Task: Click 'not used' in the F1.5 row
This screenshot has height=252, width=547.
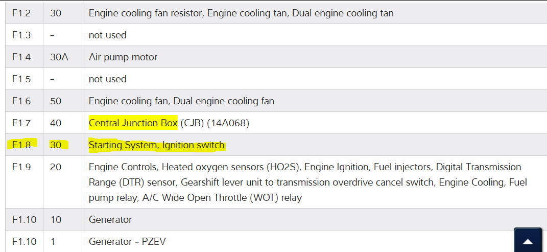Action: (x=107, y=79)
